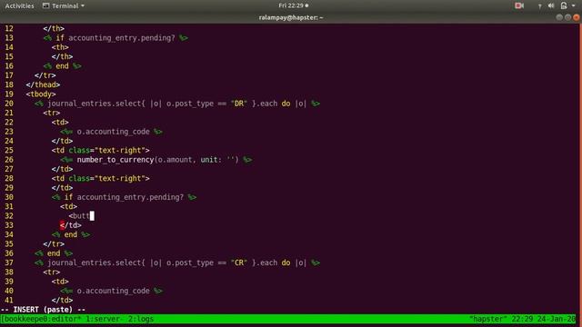Viewport: 582px width, 327px height.
Task: Switch to tmux window 1:server
Action: point(104,319)
